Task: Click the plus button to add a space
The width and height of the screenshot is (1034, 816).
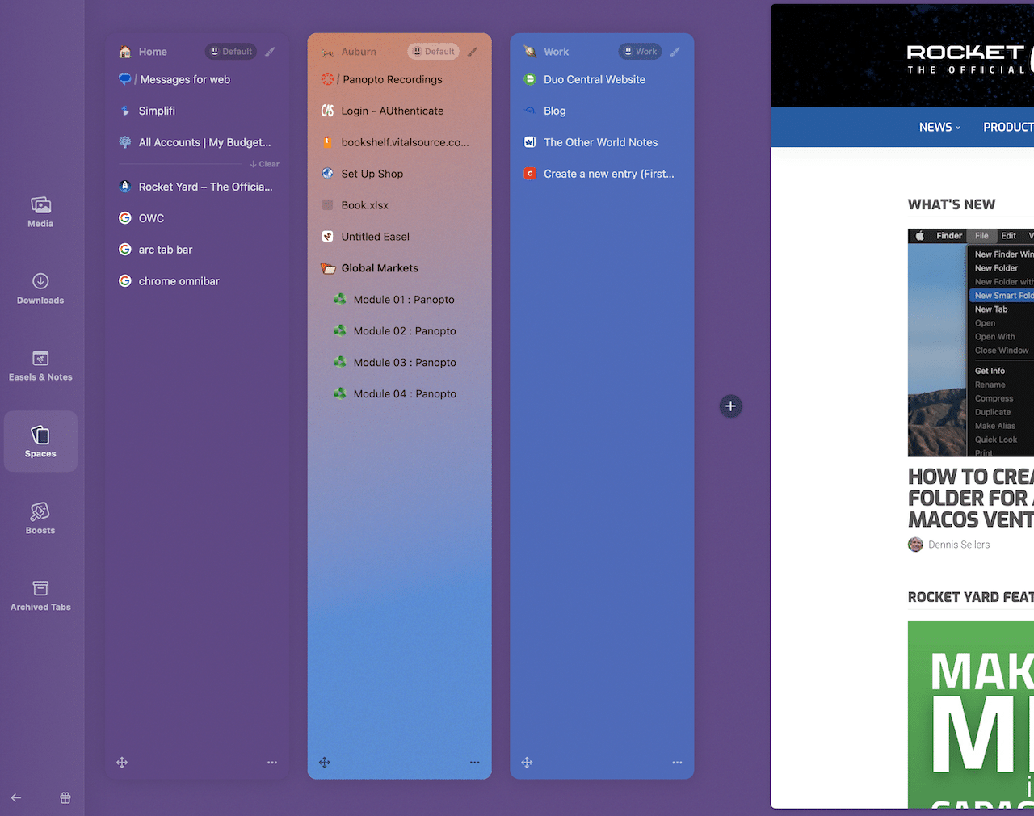Action: point(730,406)
